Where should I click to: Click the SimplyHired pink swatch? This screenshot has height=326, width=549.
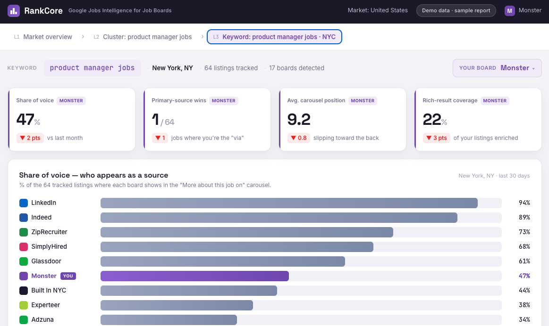tap(24, 247)
